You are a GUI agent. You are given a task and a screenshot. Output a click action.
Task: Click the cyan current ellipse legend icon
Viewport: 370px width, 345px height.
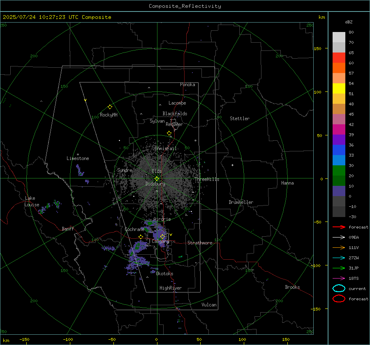(x=339, y=288)
